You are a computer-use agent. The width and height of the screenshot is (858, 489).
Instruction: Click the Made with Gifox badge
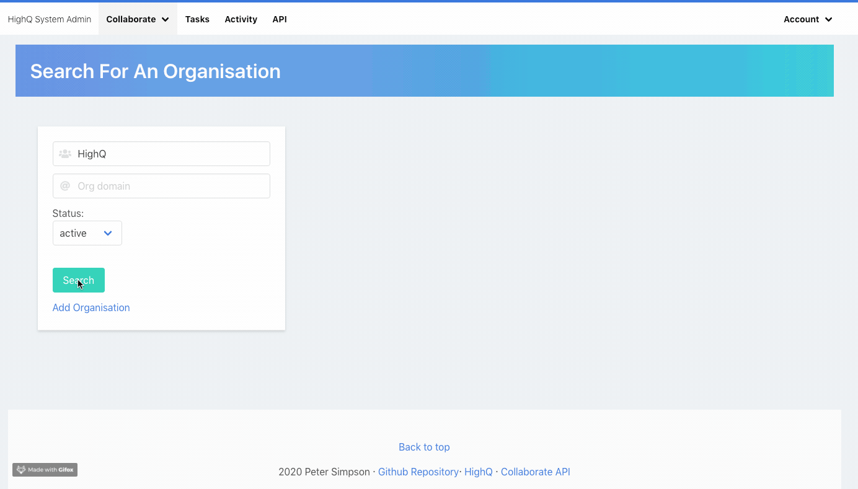point(45,470)
